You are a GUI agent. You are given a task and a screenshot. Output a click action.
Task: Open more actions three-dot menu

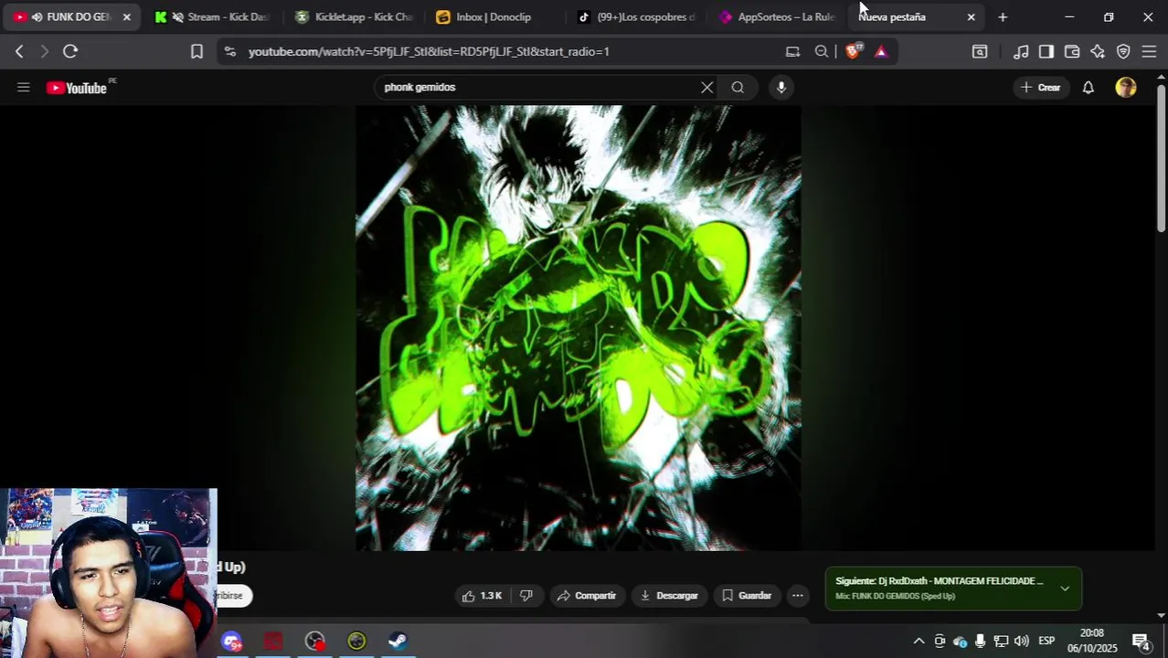798,596
